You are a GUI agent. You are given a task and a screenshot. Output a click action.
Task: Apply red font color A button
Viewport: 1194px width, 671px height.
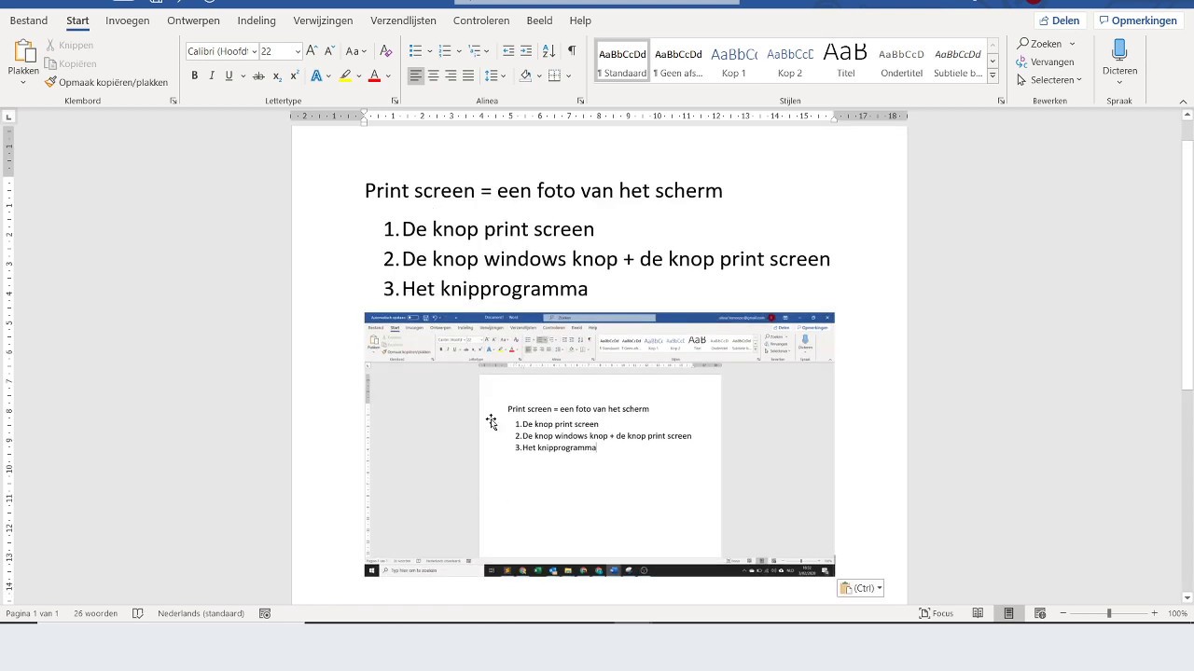374,75
